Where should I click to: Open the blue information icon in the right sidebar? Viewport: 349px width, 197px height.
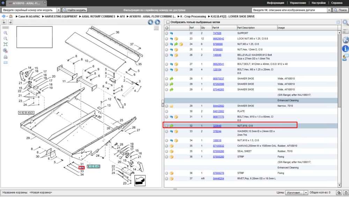click(345, 48)
